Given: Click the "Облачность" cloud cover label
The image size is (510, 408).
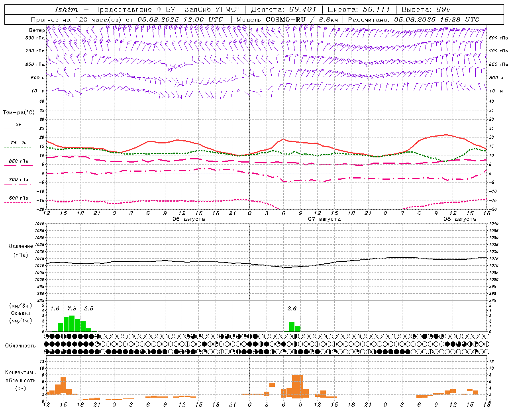Looking at the screenshot, I should [x=20, y=346].
